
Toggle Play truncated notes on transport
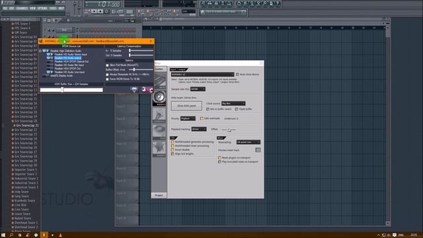[219, 162]
